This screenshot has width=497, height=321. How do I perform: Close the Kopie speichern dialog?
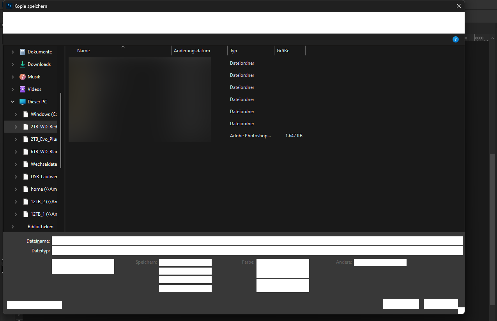point(459,6)
